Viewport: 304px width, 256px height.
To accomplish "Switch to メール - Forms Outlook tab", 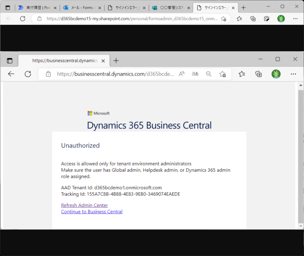I will pyautogui.click(x=82, y=8).
